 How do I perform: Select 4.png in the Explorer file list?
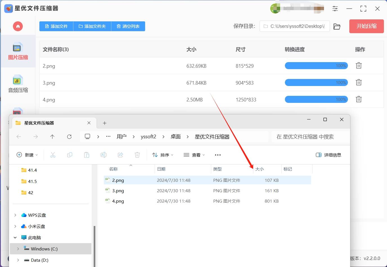[x=207, y=201]
